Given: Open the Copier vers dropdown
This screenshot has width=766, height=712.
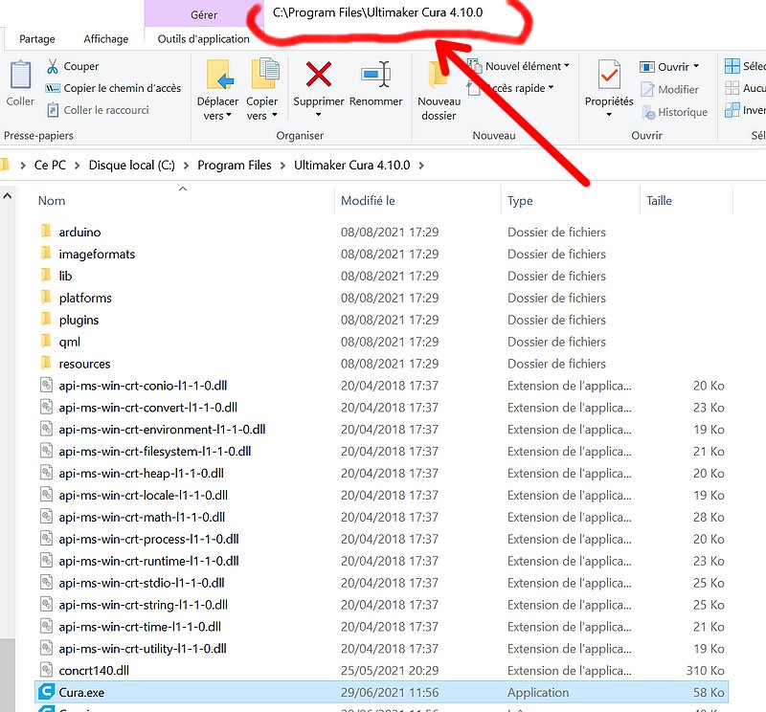Looking at the screenshot, I should coord(261,90).
